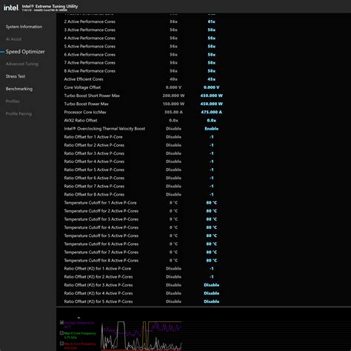Open the AI Assist section
Screen dimensions: 351x351
point(13,39)
